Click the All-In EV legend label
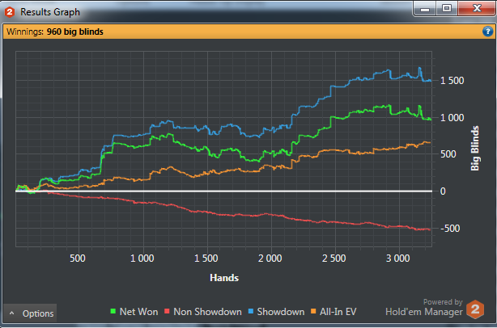The image size is (497, 328). [338, 312]
